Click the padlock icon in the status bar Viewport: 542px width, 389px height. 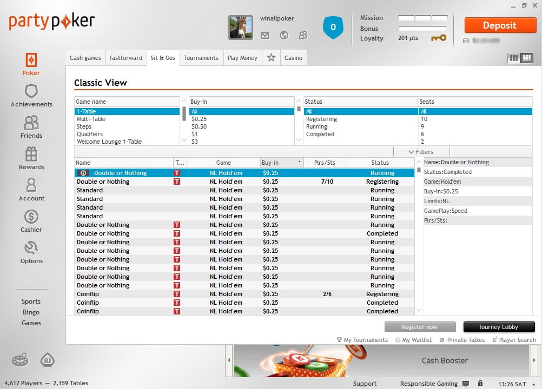click(x=480, y=383)
